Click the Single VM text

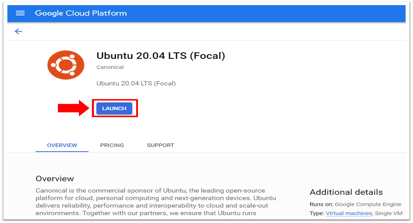(x=388, y=213)
